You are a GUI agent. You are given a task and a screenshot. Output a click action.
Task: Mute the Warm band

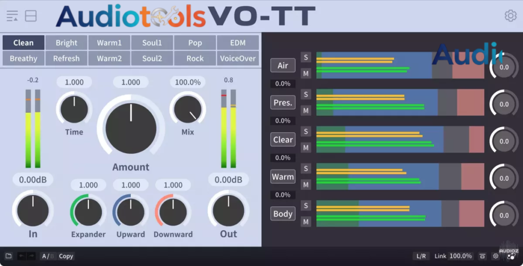(x=306, y=184)
